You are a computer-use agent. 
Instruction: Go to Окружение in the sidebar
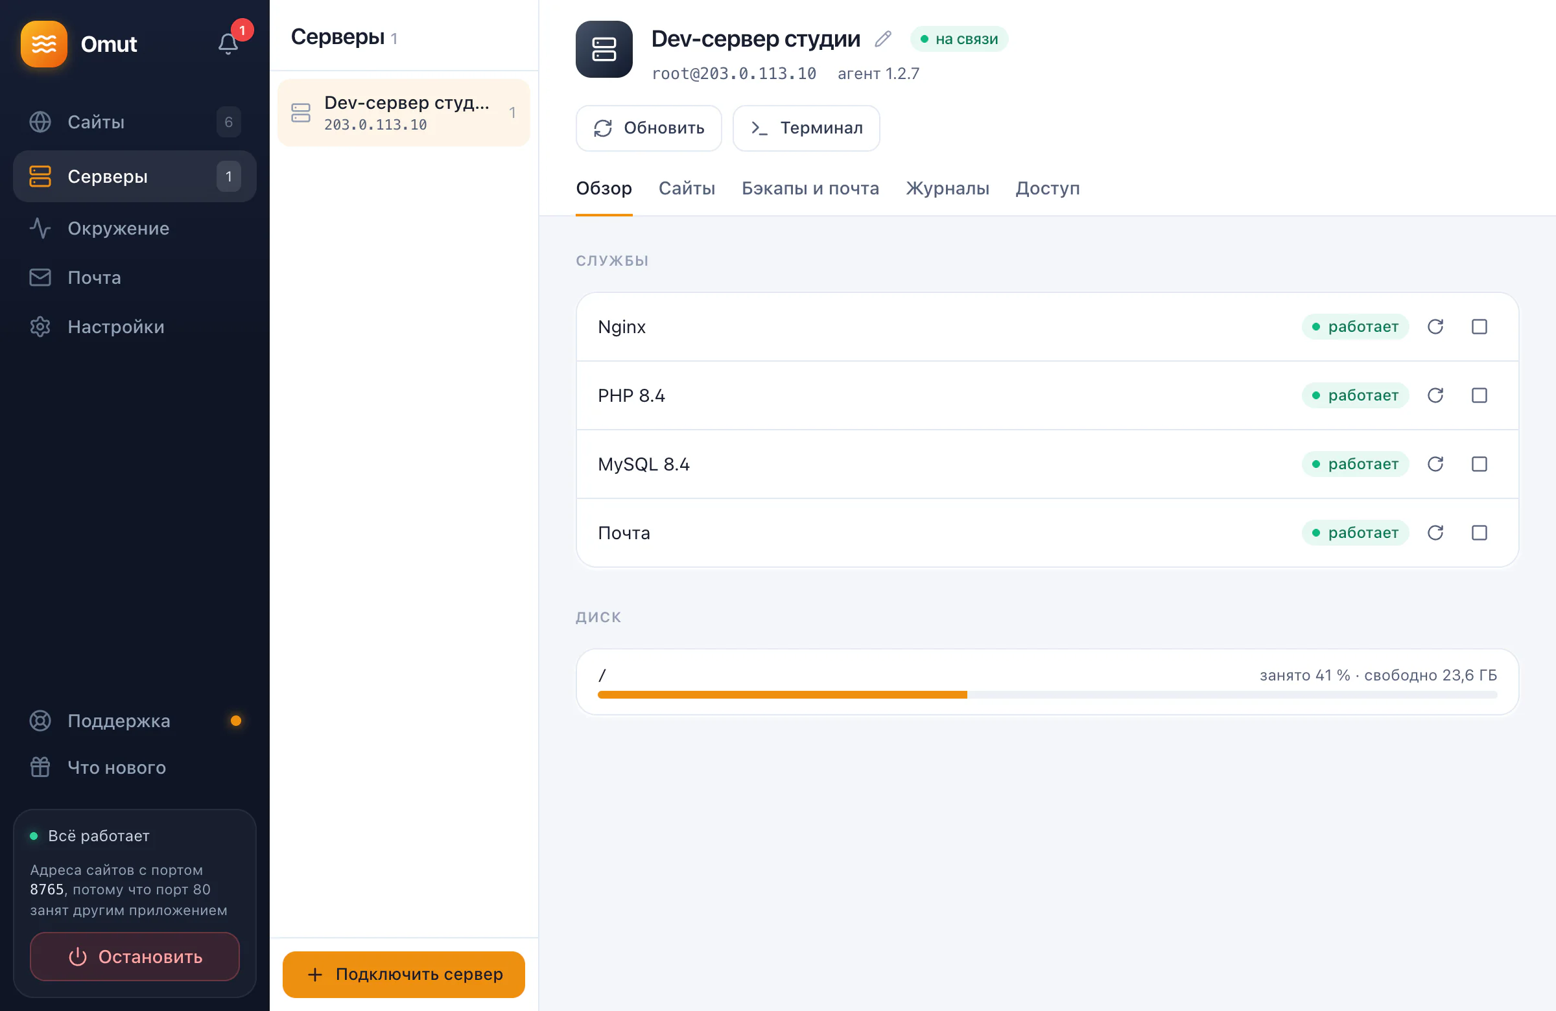pos(135,228)
